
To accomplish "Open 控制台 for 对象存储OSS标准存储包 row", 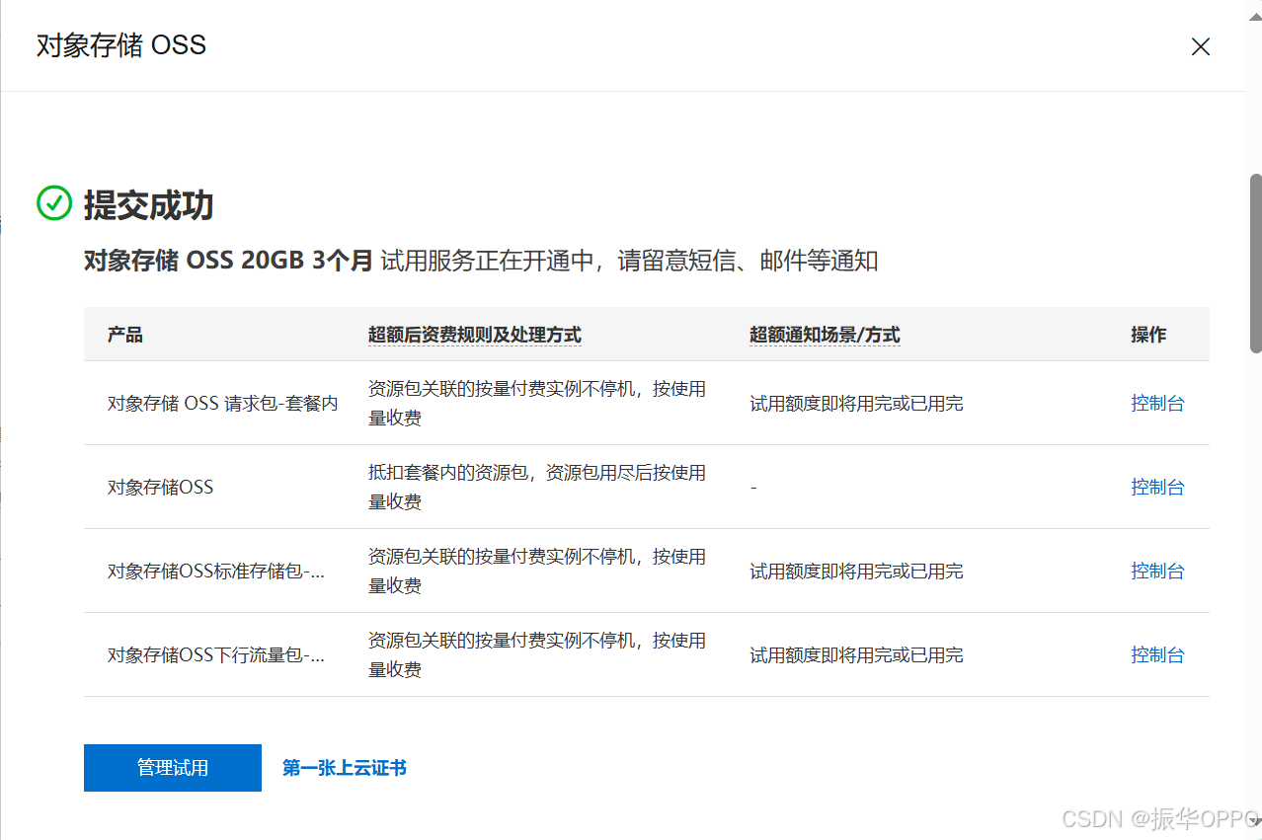I will pos(1157,571).
